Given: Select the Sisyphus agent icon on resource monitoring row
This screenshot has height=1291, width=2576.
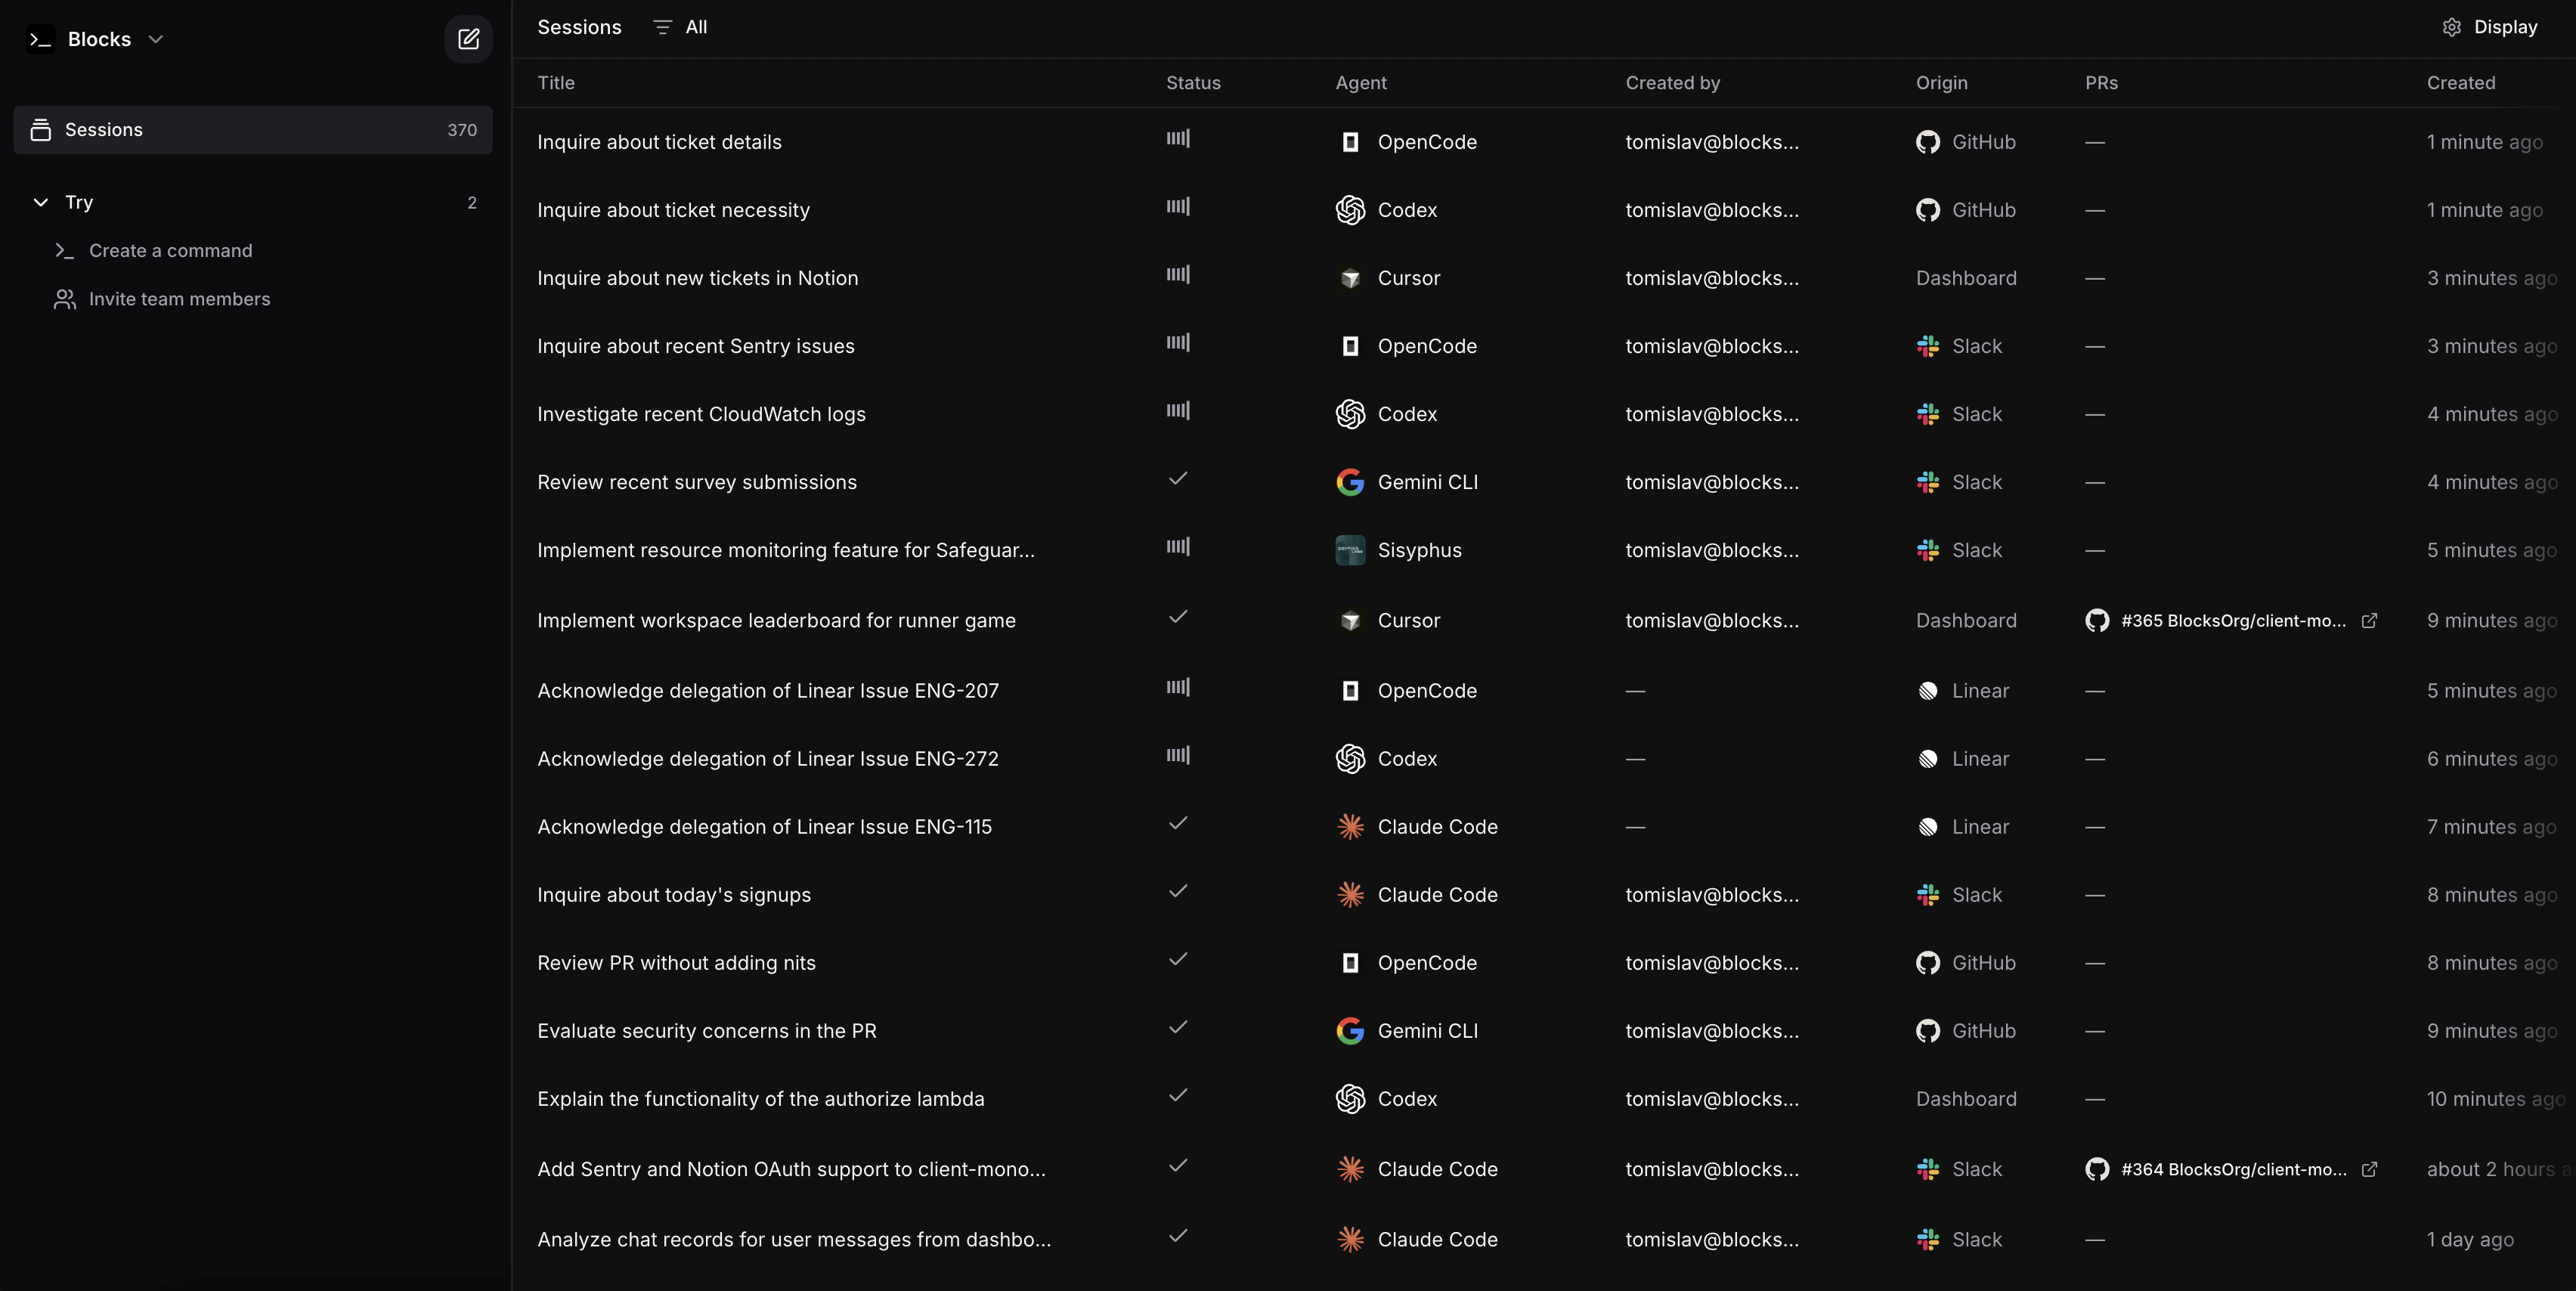Looking at the screenshot, I should [x=1351, y=550].
